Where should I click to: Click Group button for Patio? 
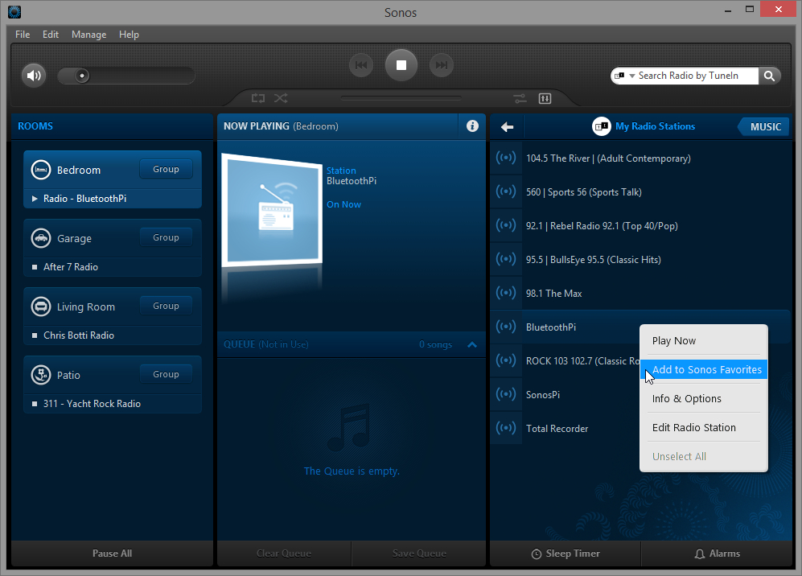166,374
